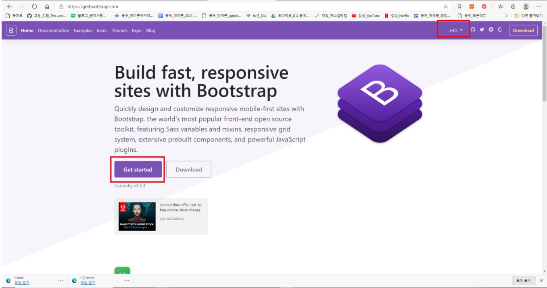The width and height of the screenshot is (547, 288).
Task: Close the downloads bar
Action: click(x=541, y=280)
